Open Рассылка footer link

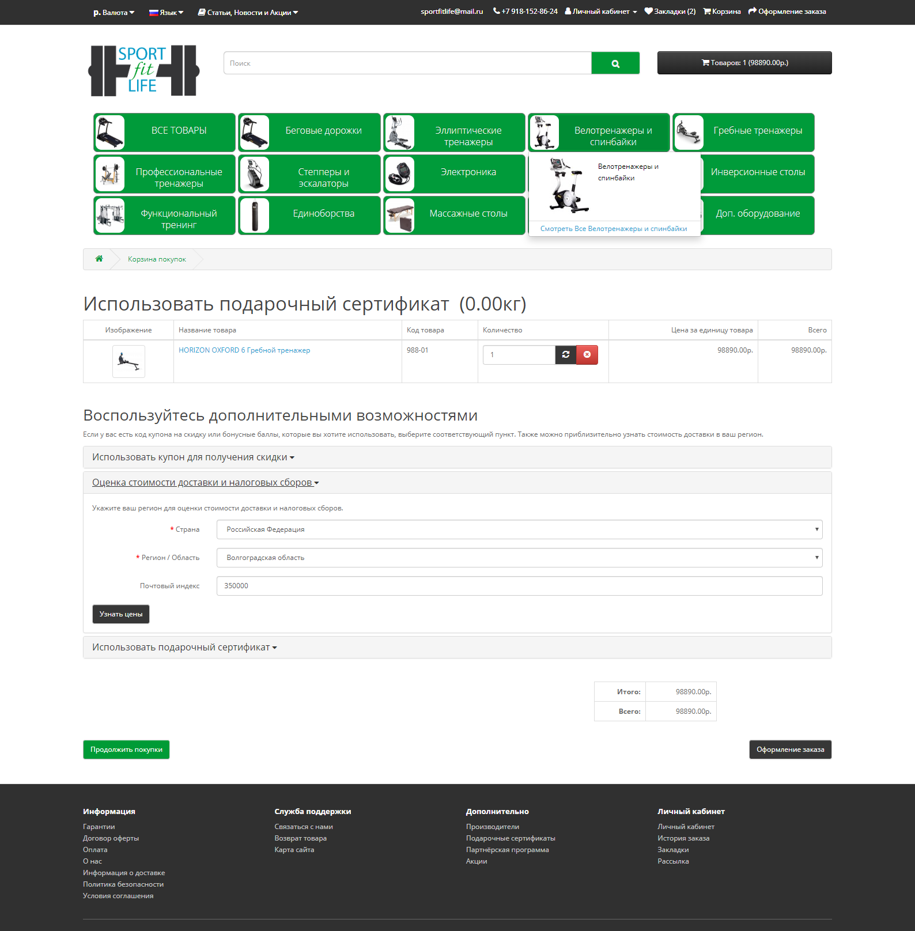[673, 861]
